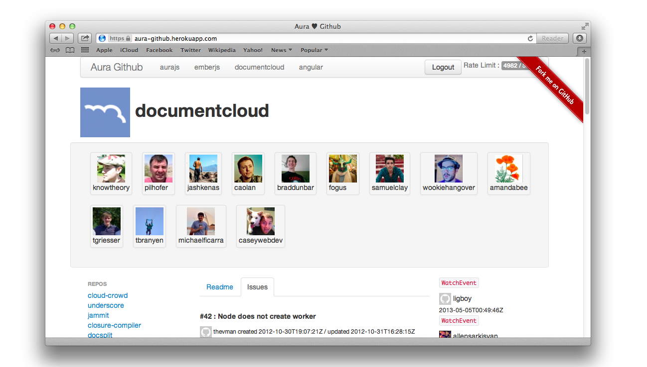Open samuelclay's member avatar
This screenshot has width=647, height=367.
(390, 169)
